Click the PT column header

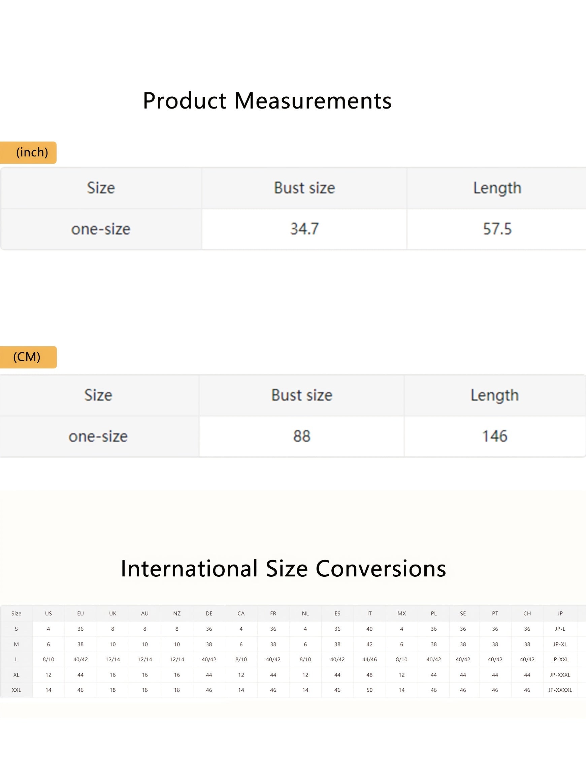click(495, 613)
